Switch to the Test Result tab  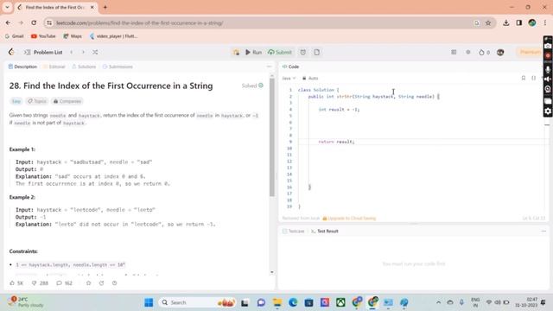pos(325,231)
